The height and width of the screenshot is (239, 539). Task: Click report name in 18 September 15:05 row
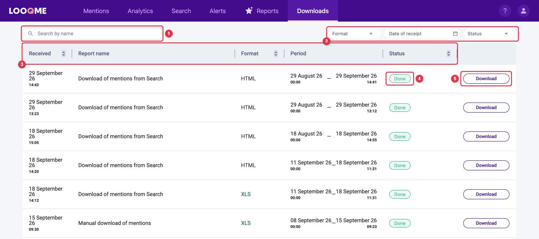tap(121, 136)
